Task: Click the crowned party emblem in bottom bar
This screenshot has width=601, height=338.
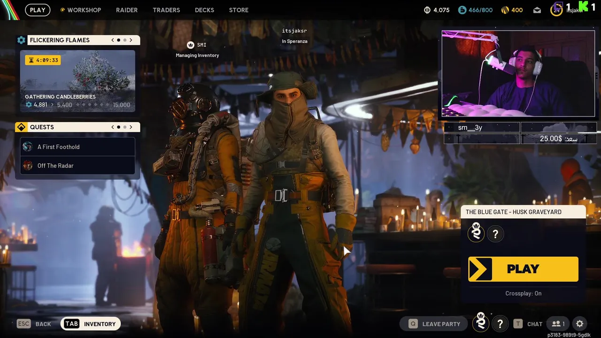Action: pyautogui.click(x=481, y=323)
